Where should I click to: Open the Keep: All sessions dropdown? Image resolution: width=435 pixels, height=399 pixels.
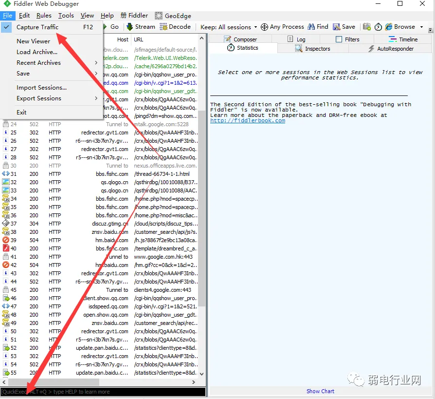[229, 27]
